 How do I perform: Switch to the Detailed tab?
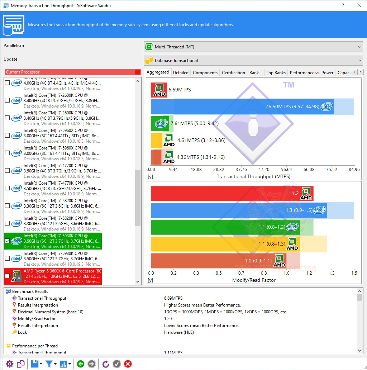pyautogui.click(x=181, y=73)
